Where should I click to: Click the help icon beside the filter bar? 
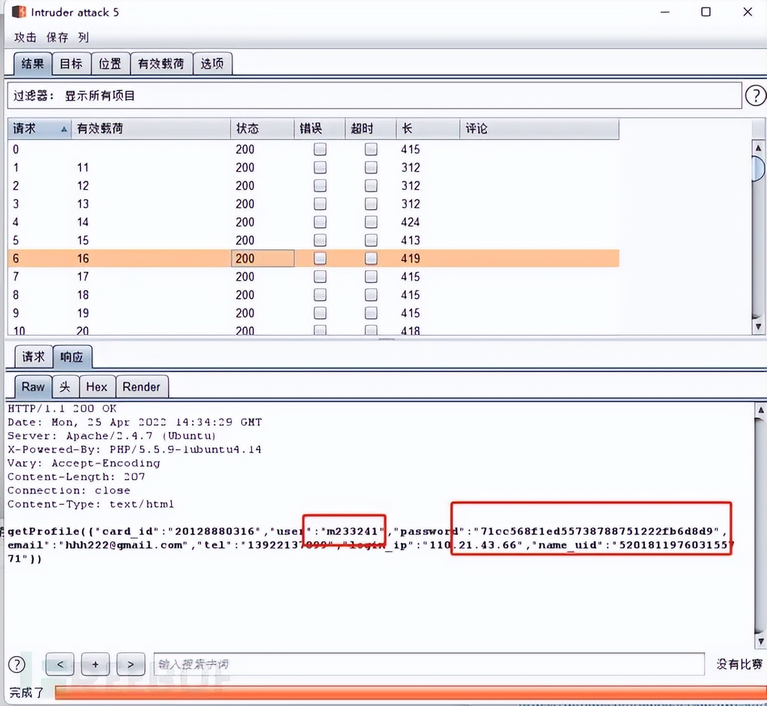coord(755,95)
